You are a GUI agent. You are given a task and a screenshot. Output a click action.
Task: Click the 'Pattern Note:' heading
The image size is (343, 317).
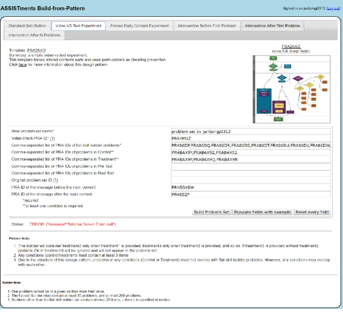pos(19,239)
